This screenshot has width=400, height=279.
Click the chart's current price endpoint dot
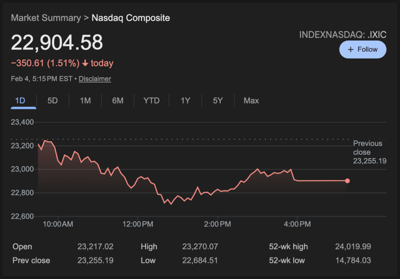[x=347, y=181]
